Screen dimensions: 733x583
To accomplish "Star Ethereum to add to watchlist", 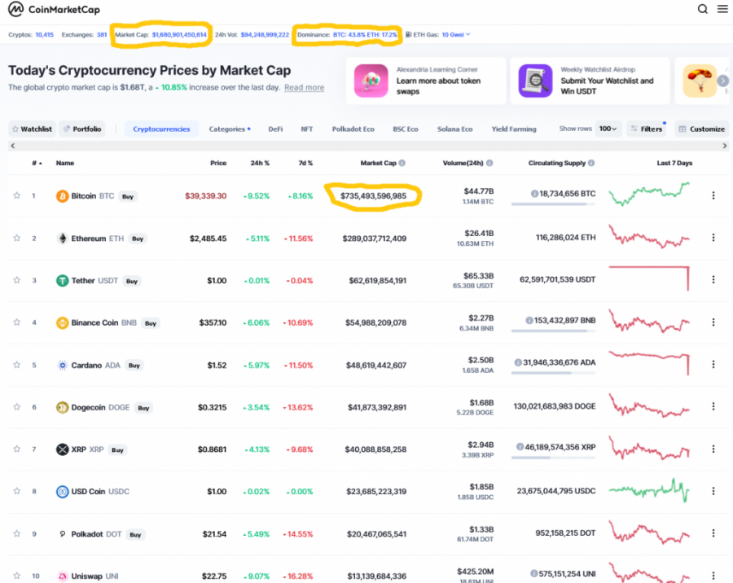I will click(x=17, y=238).
